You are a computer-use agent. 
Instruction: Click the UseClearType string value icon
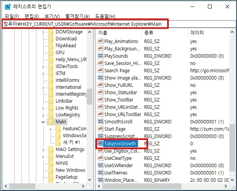pos(100,158)
